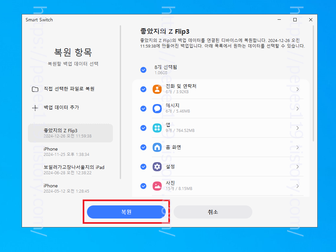This screenshot has width=336, height=252.
Task: Click the blue Messages bubble icon
Action: [157, 109]
